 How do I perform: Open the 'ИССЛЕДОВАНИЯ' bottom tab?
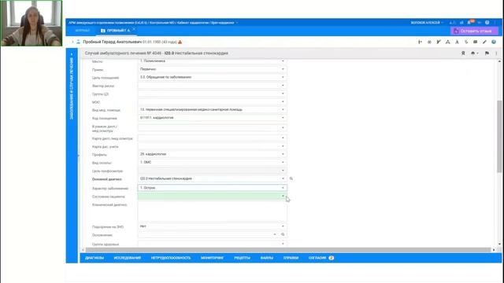coord(128,258)
